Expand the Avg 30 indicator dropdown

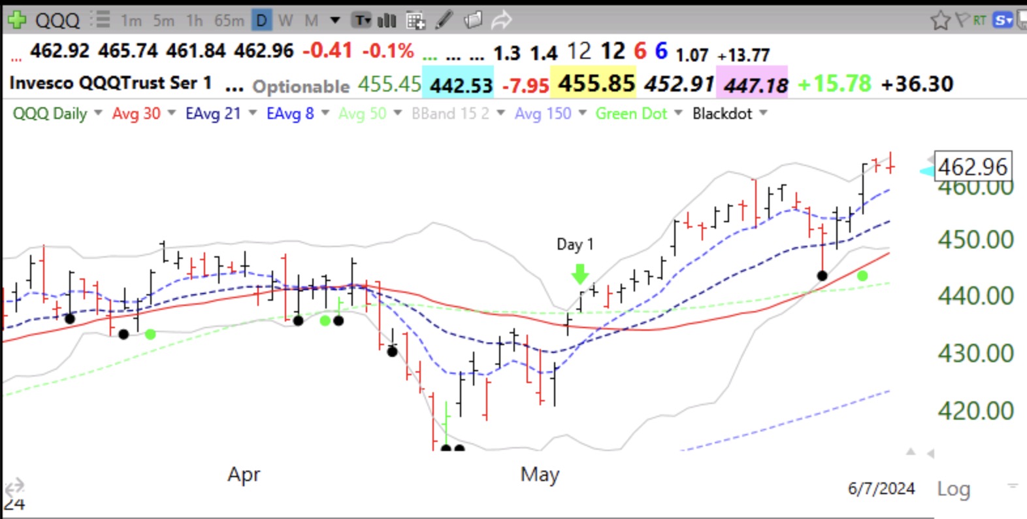172,113
